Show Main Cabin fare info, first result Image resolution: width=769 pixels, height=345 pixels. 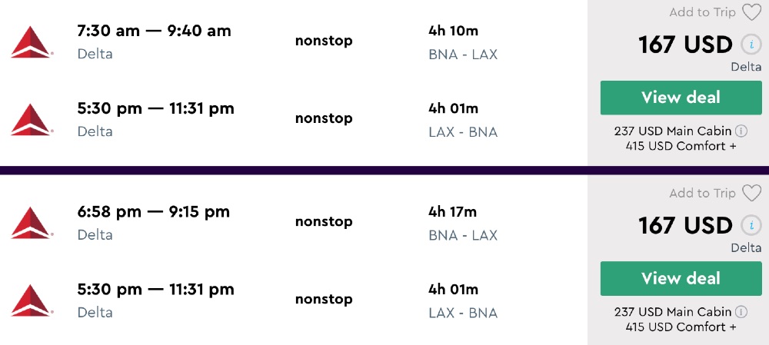(741, 131)
